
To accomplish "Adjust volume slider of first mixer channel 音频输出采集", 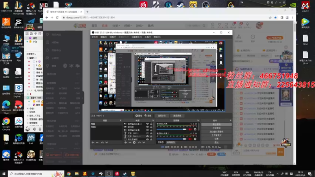I will [x=172, y=129].
